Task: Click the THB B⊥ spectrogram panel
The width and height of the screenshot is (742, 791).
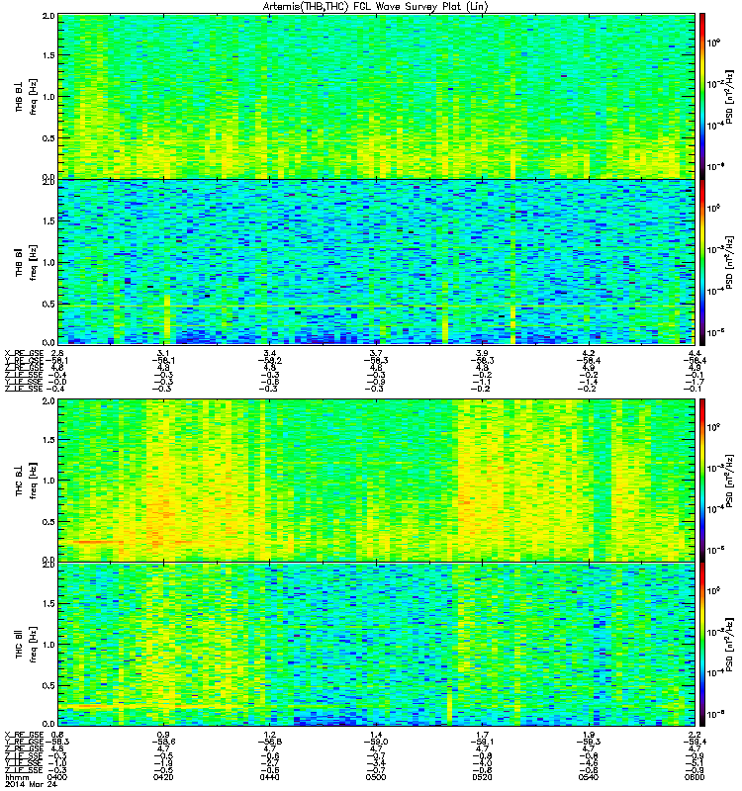Action: [x=377, y=96]
